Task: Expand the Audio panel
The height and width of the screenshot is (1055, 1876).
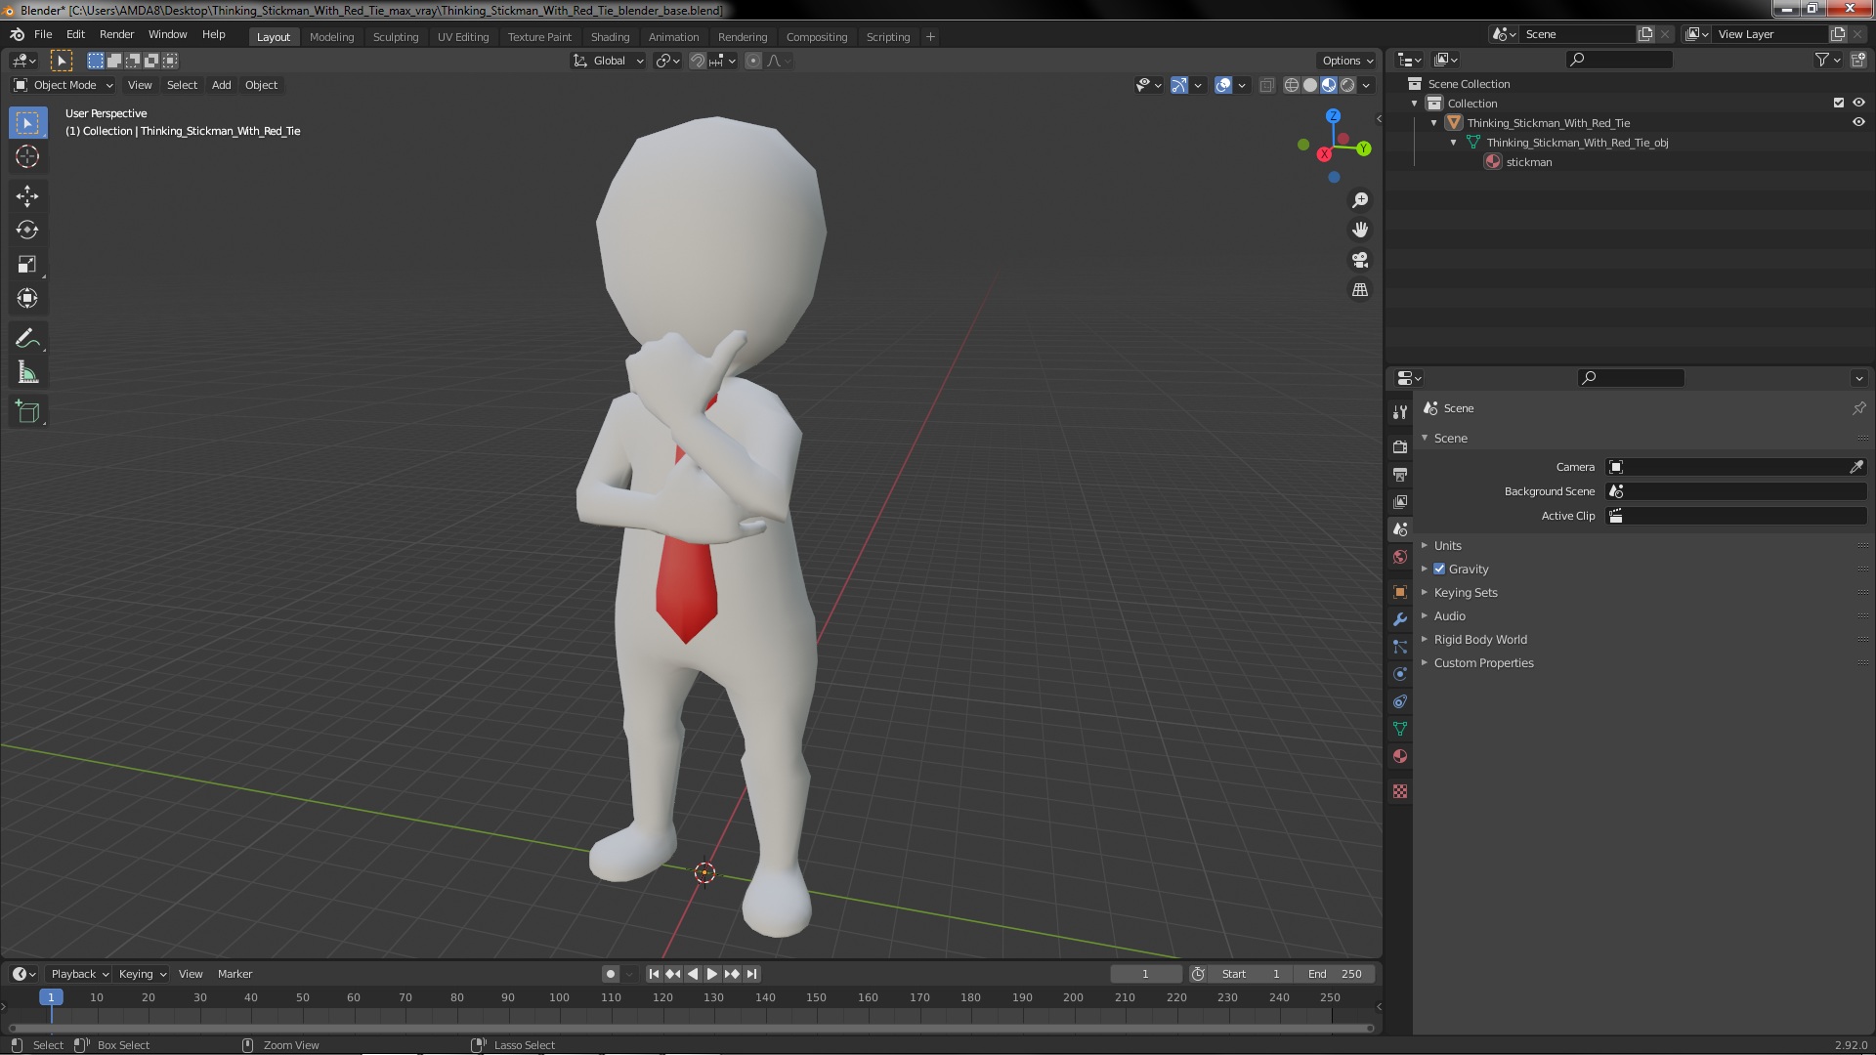Action: point(1449,615)
